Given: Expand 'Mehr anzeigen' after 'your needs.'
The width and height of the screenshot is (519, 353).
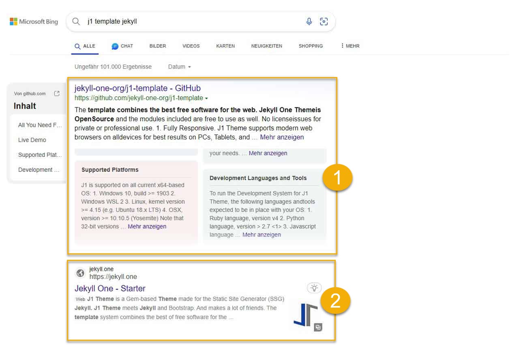Looking at the screenshot, I should pos(268,153).
